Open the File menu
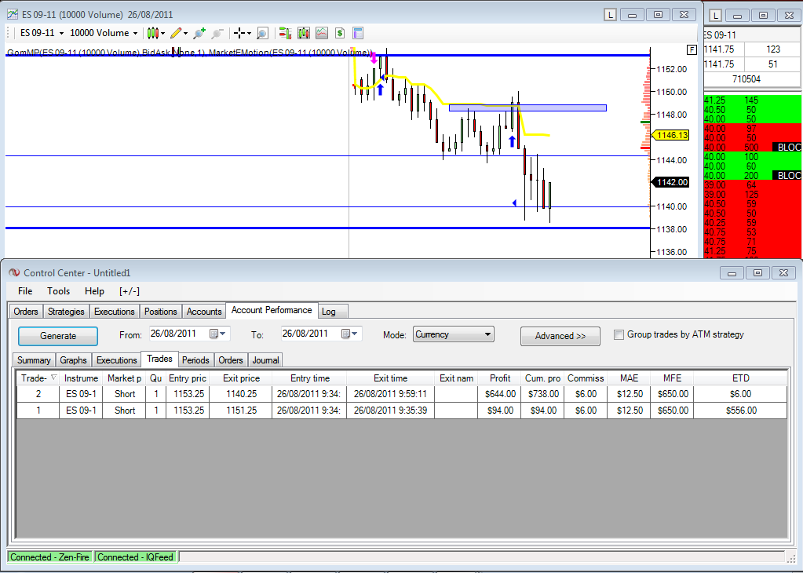The width and height of the screenshot is (803, 573). 25,291
